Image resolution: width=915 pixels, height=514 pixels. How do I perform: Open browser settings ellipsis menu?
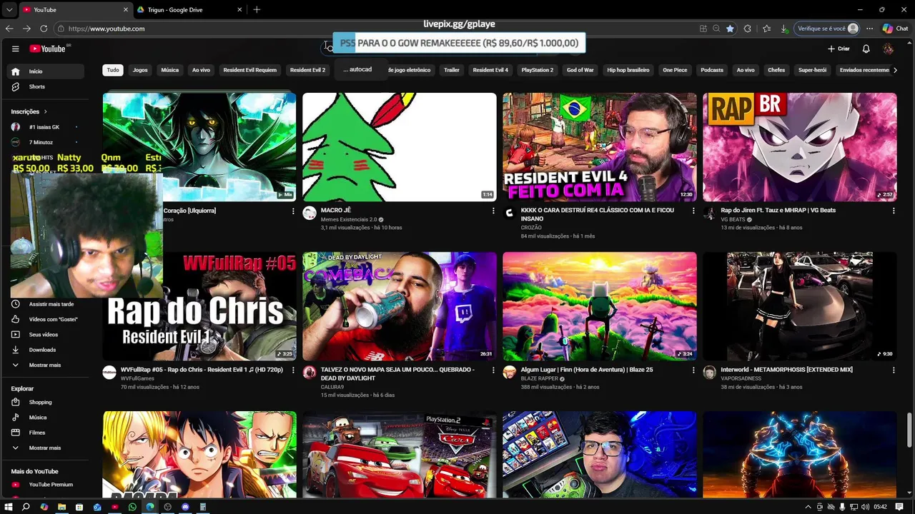point(869,29)
